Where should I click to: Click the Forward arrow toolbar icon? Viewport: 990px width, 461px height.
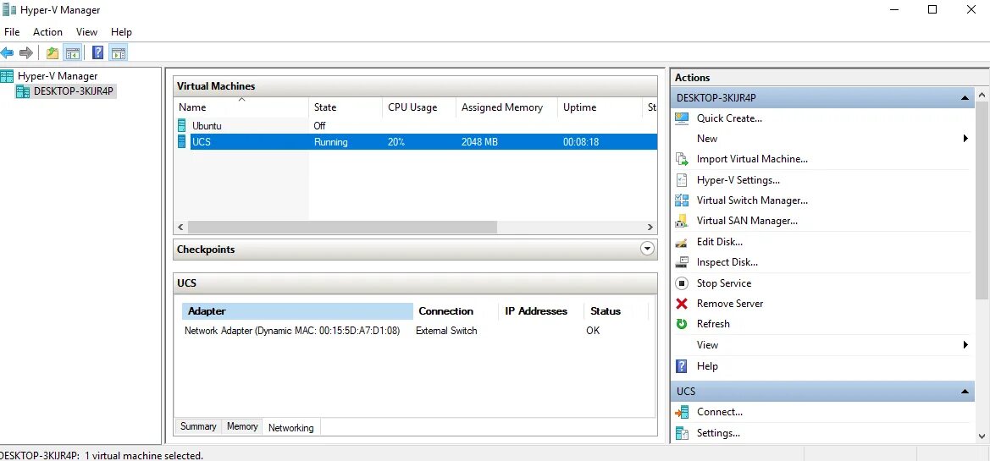point(26,53)
